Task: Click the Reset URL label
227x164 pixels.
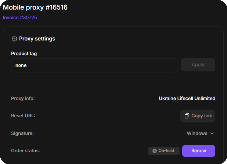Action: tap(23, 116)
